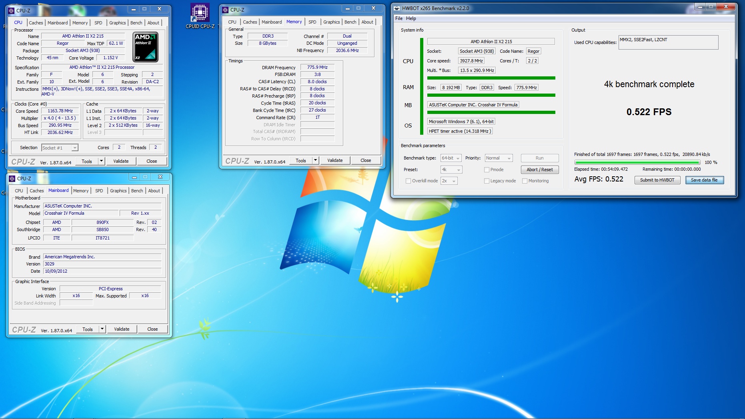
Task: Click the CPU-Z title bar icon in the CPU window
Action: point(11,10)
